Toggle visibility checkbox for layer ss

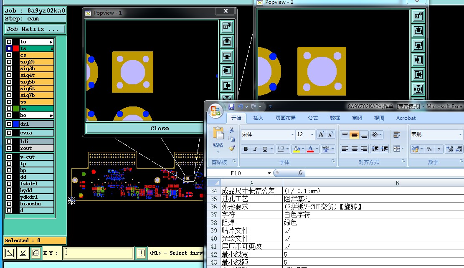(9, 102)
